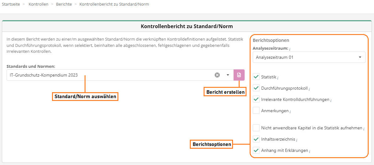The height and width of the screenshot is (165, 374).
Task: Navigate to Berichte in the breadcrumb
Action: pos(64,4)
